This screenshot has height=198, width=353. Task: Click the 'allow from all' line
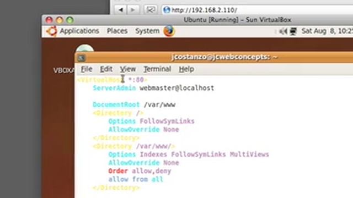coord(136,179)
